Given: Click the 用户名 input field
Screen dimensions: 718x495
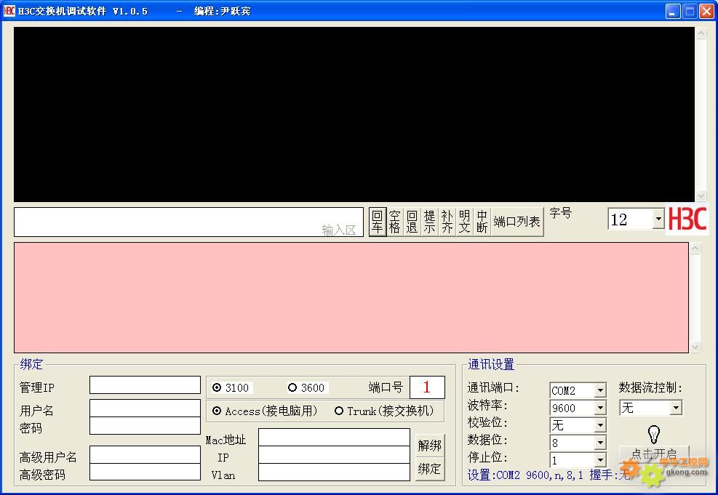Looking at the screenshot, I should pos(145,408).
